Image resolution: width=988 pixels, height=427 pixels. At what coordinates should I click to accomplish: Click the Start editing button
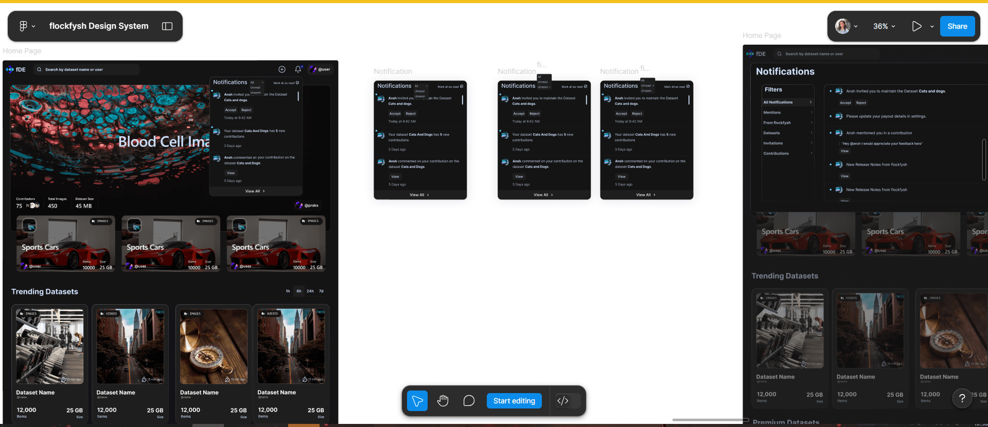pyautogui.click(x=514, y=401)
